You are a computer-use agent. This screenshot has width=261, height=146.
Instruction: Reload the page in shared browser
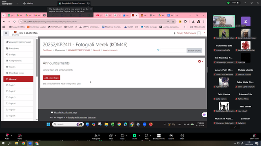(x=15, y=21)
